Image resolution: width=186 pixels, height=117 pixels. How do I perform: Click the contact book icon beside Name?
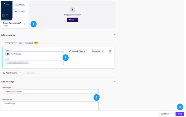pyautogui.click(x=8, y=54)
